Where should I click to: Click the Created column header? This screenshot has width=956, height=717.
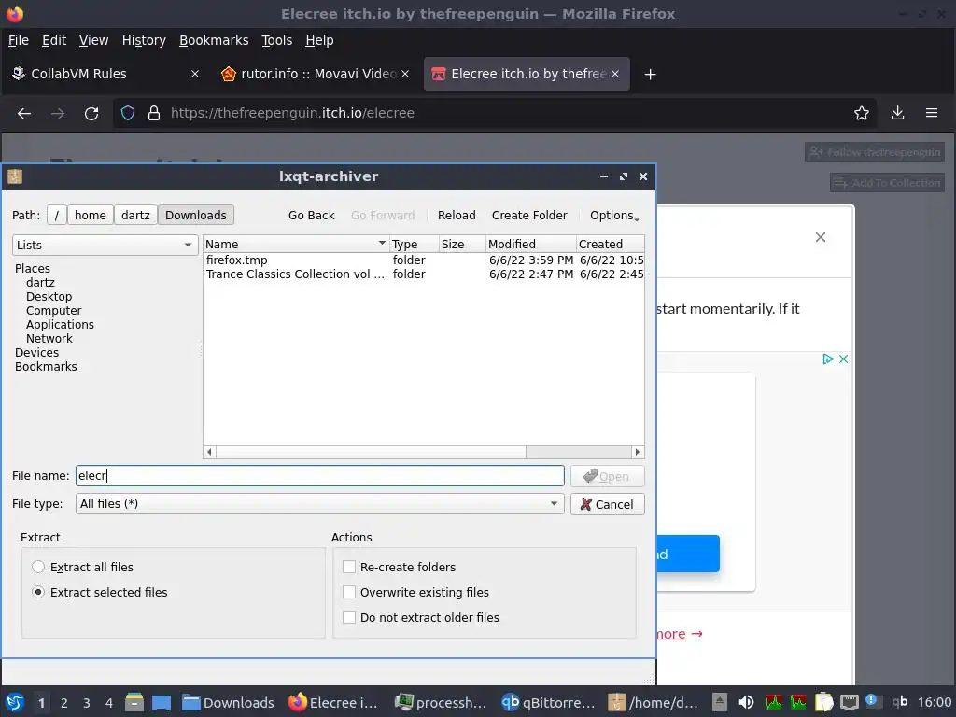610,244
